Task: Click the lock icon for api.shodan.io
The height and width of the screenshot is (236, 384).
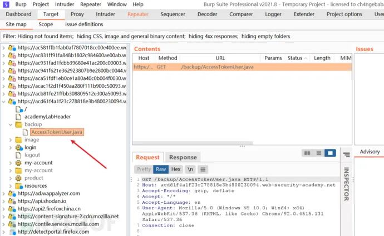Action: pyautogui.click(x=12, y=201)
